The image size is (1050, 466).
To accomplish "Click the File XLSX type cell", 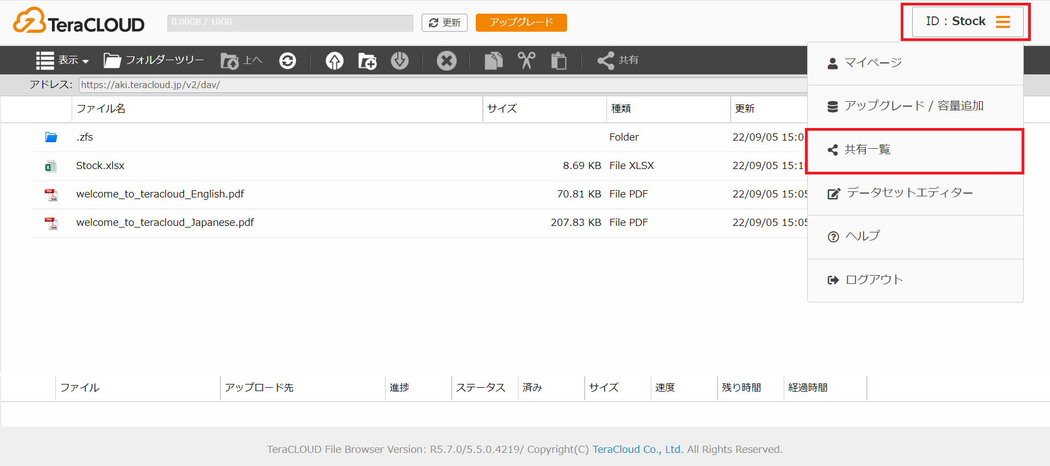I will tap(632, 166).
